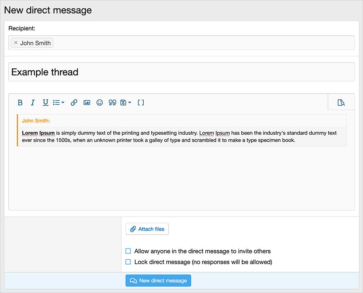Open the list formatting dropdown
Viewport: 363px width, 293px height.
[x=58, y=103]
